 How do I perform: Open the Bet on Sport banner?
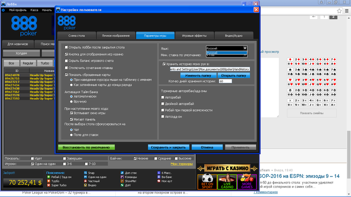[x=207, y=182]
